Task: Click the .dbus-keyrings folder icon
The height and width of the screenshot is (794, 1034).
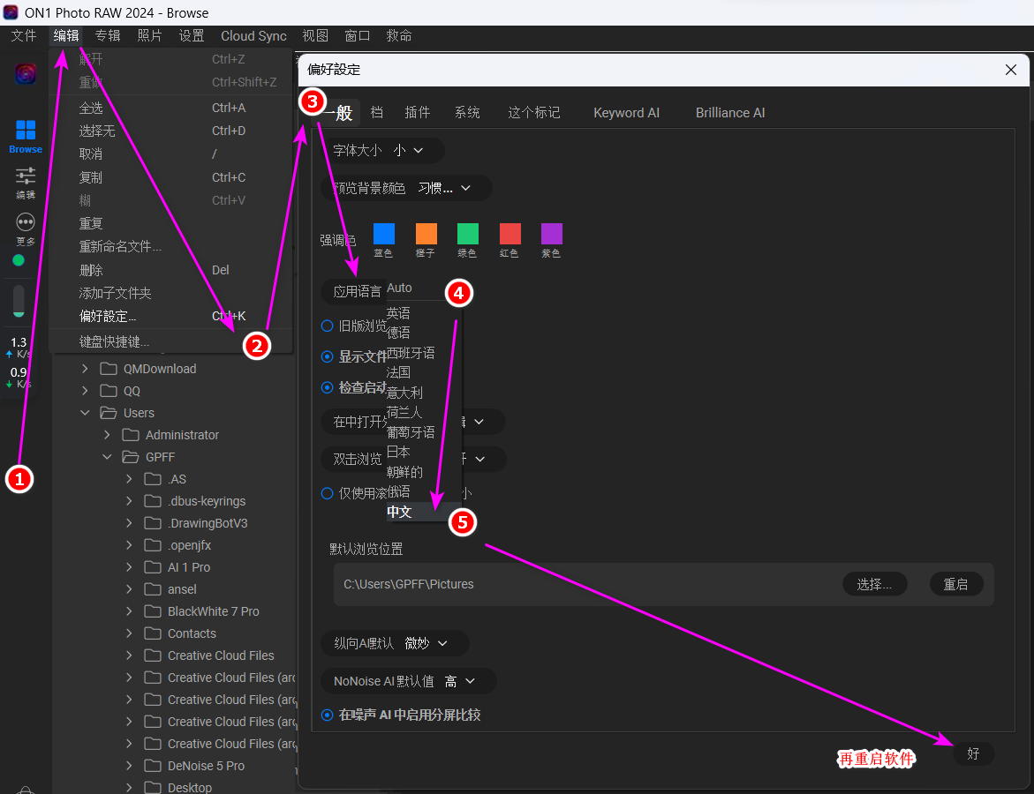Action: (x=153, y=501)
